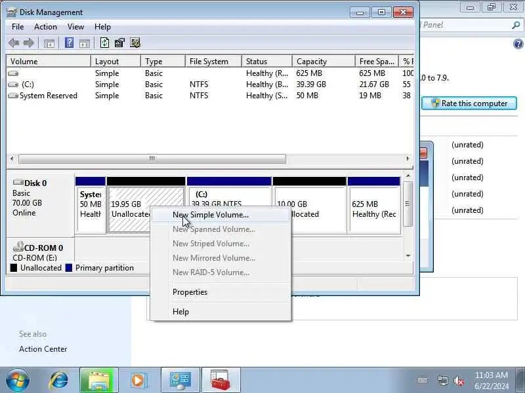Choose Help in the context menu
525x393 pixels.
tap(220, 312)
